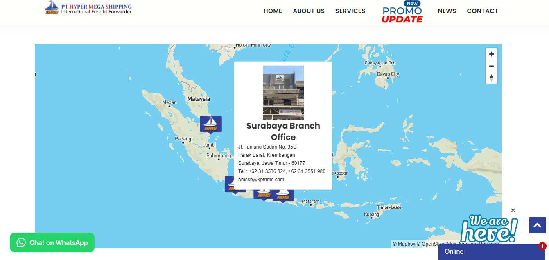This screenshot has width=549, height=260.
Task: Click the Surabaya office building photo
Action: click(283, 93)
